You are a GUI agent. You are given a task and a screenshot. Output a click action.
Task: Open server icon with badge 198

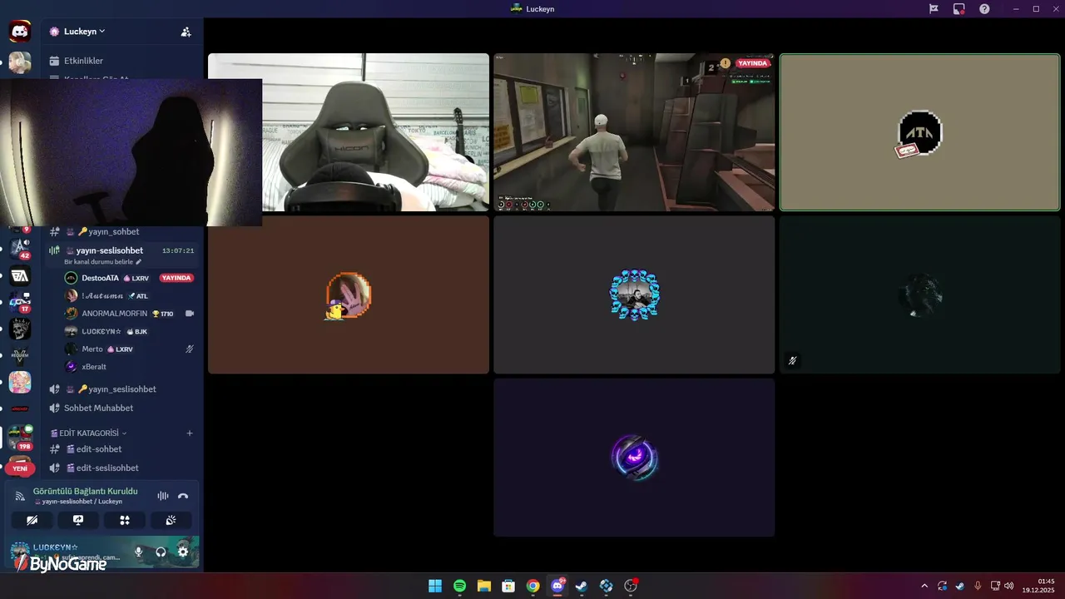(20, 436)
